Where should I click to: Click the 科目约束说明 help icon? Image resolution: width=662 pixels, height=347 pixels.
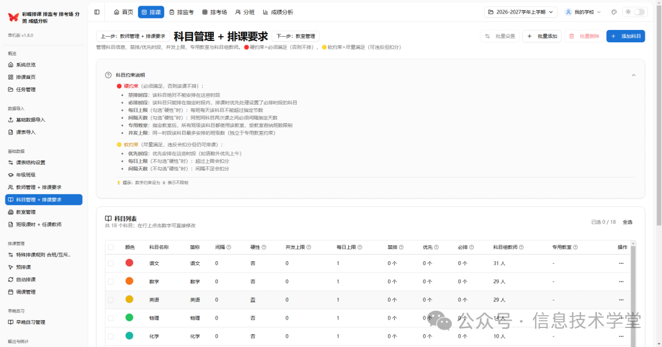point(108,75)
